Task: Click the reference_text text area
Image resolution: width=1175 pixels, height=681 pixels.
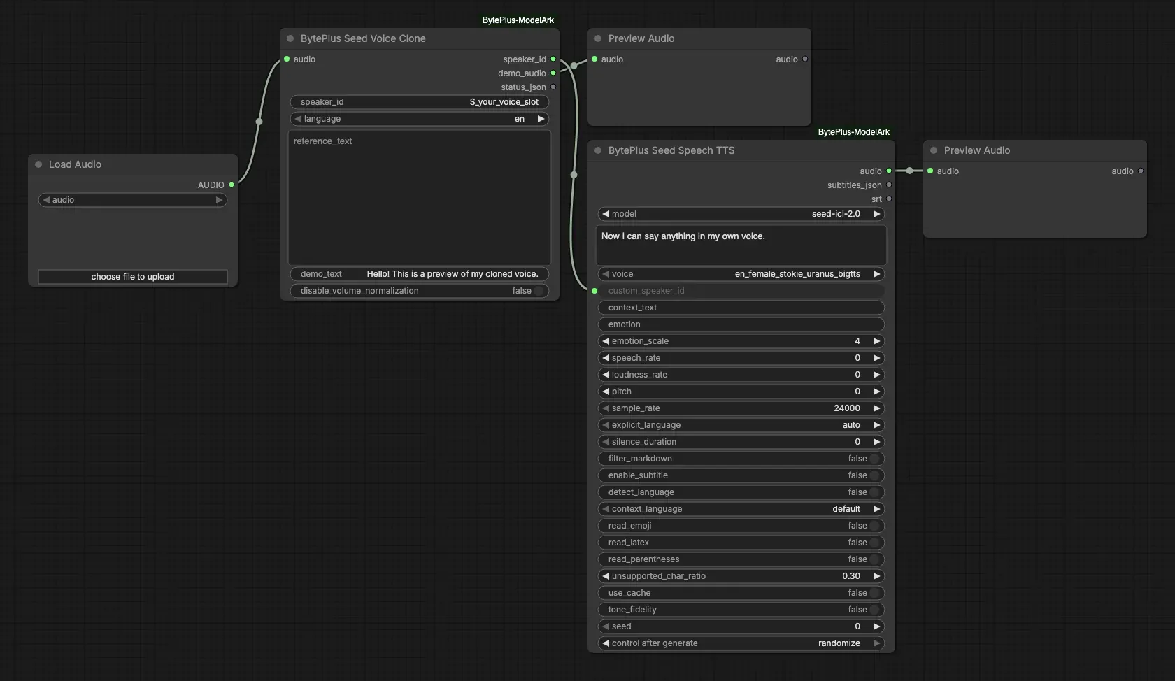Action: tap(420, 197)
